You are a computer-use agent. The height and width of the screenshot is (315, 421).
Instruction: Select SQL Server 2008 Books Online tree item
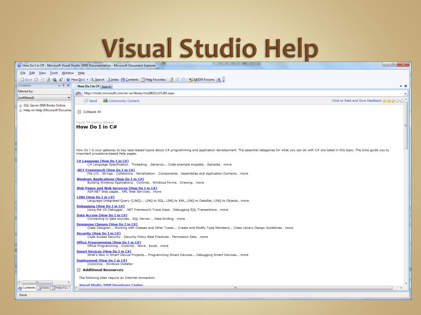[44, 105]
